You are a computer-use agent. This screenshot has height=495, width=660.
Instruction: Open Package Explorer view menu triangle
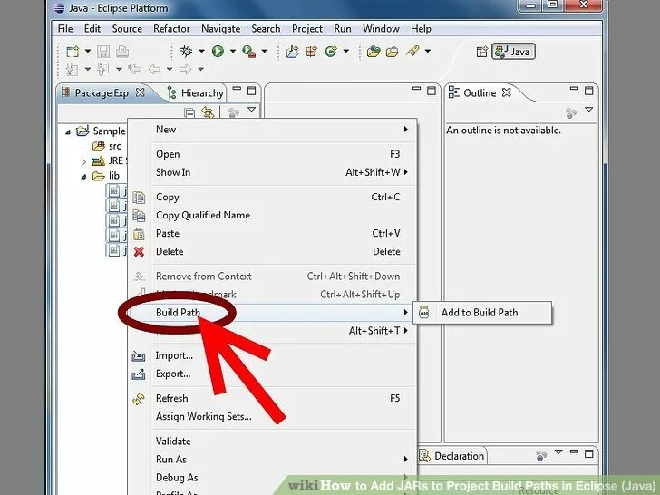click(252, 110)
